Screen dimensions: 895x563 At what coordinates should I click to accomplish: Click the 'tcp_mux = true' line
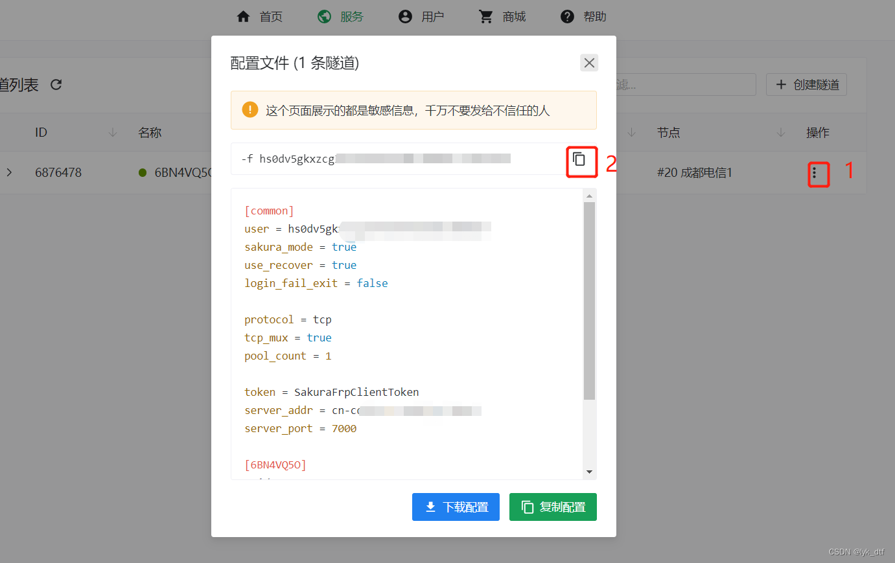point(288,338)
